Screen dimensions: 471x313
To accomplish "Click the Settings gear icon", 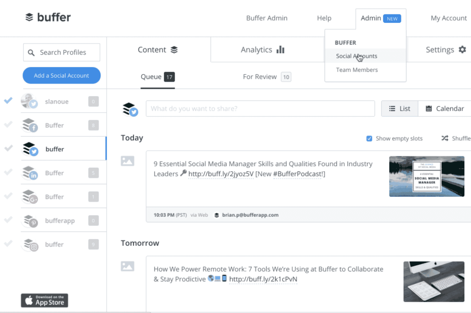I will pos(462,50).
